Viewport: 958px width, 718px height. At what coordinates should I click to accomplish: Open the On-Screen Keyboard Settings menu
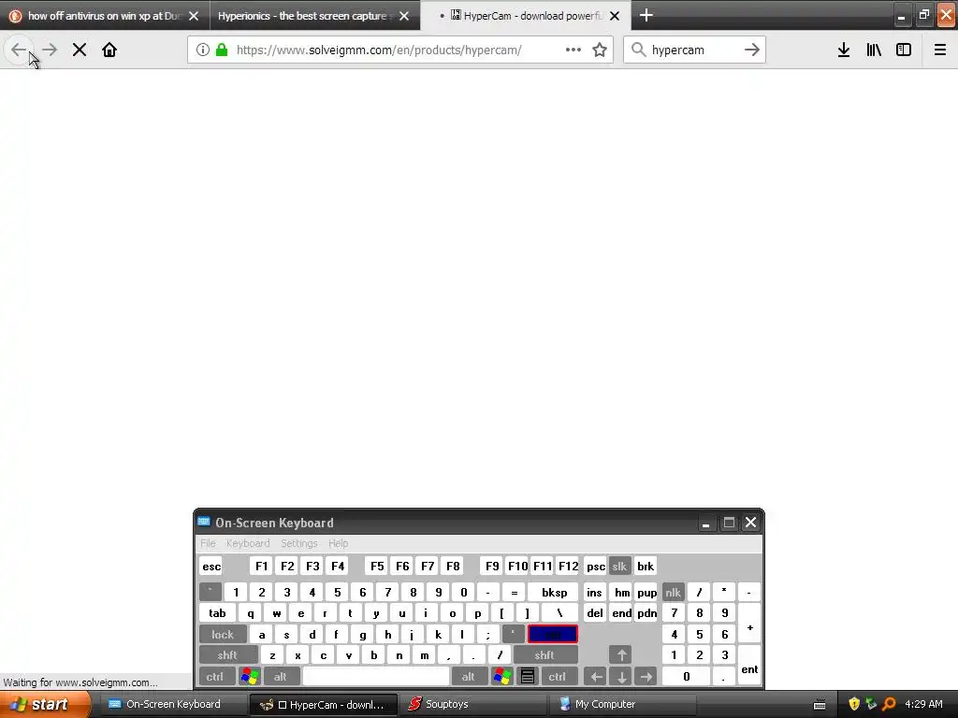coord(298,543)
